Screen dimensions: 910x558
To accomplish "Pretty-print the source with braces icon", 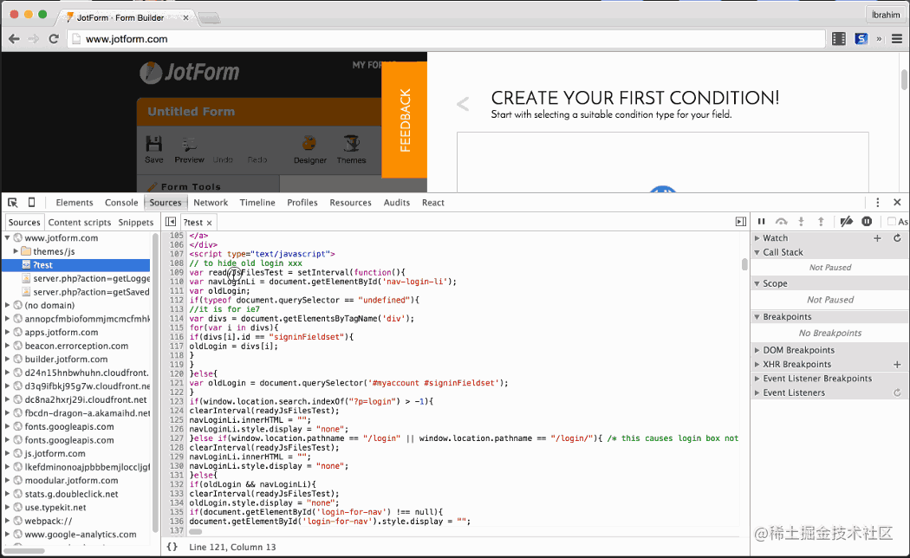I will pyautogui.click(x=172, y=547).
